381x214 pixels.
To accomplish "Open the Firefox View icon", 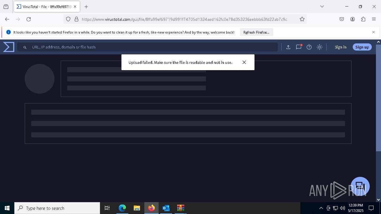I will click(6, 7).
